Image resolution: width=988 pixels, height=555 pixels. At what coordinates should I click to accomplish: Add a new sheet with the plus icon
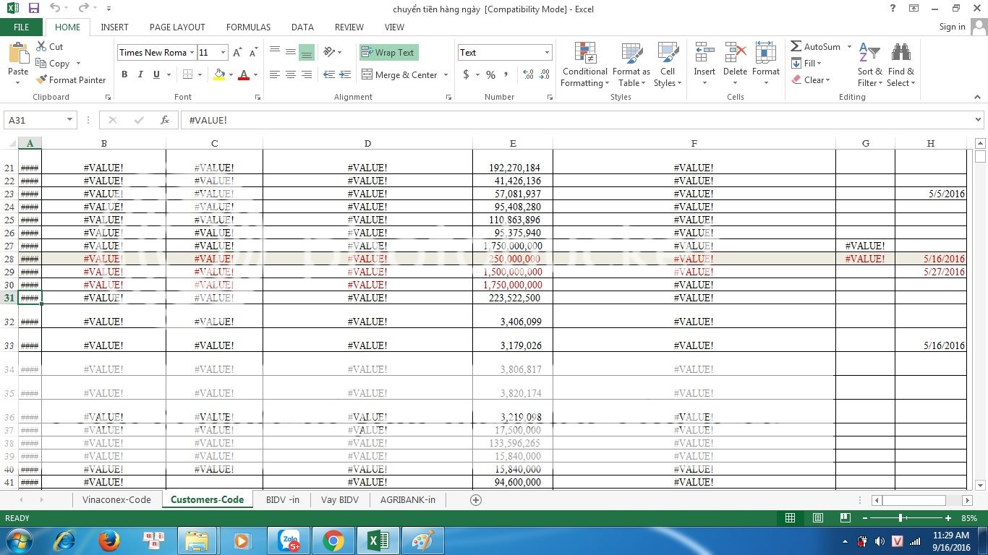[476, 499]
